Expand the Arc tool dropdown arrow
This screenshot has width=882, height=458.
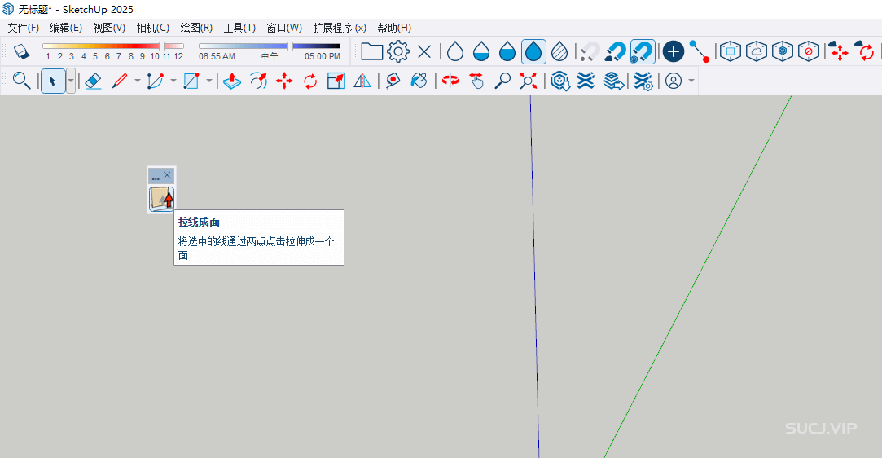pyautogui.click(x=173, y=81)
